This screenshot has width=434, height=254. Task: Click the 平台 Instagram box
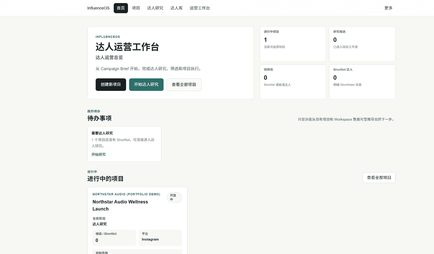160,238
